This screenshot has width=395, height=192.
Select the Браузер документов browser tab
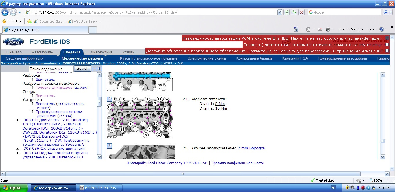(x=45, y=30)
